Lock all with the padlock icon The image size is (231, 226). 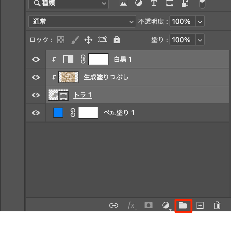[117, 40]
